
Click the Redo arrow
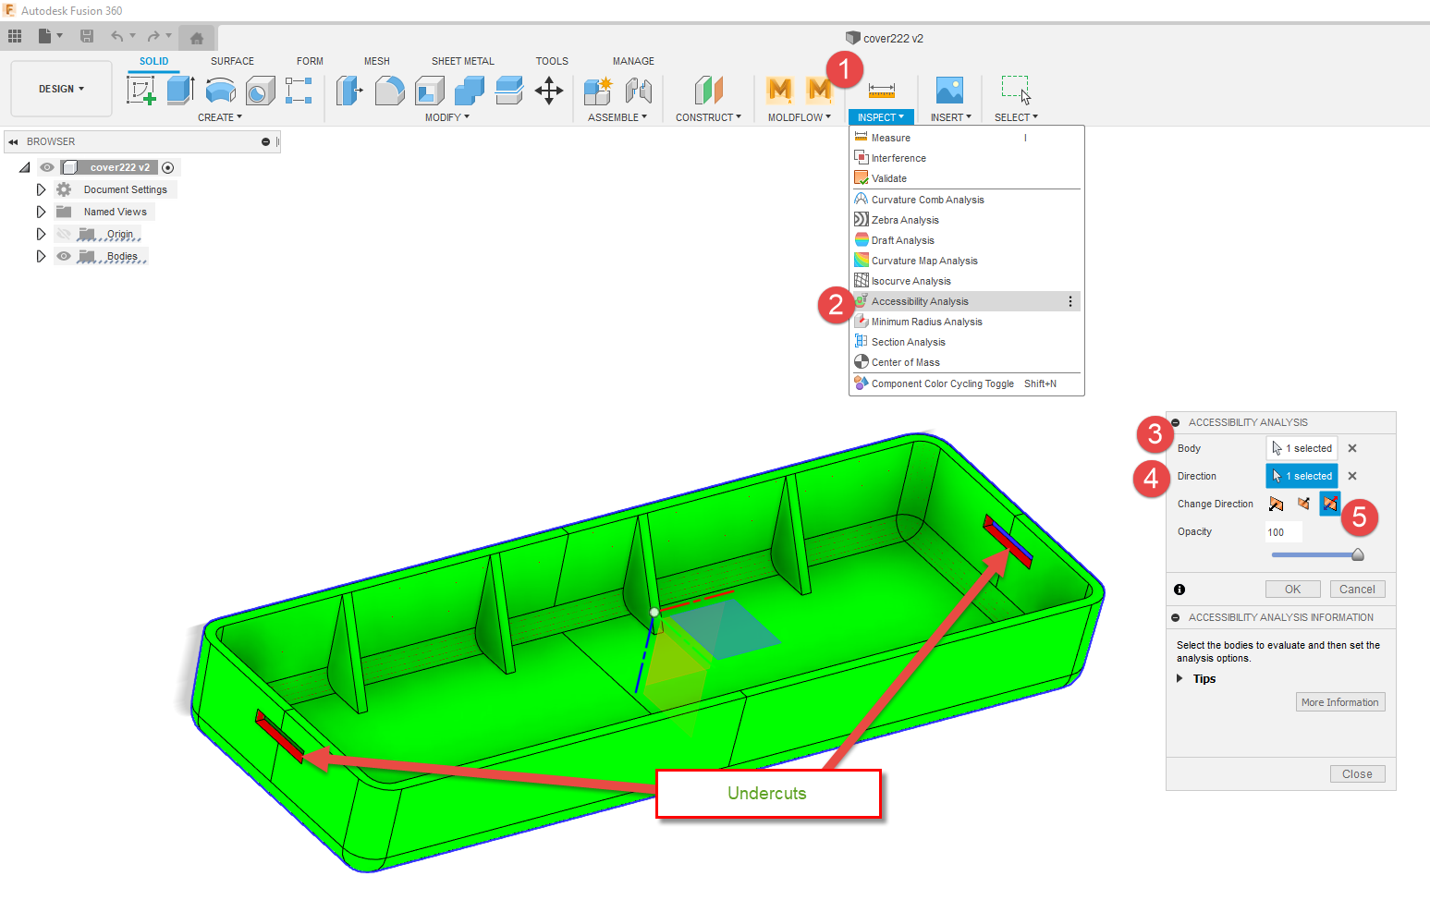coord(153,36)
